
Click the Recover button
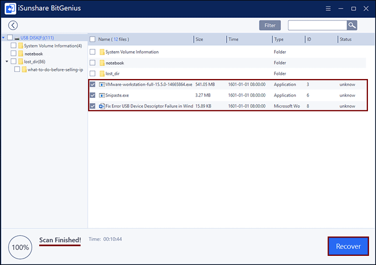click(x=348, y=246)
